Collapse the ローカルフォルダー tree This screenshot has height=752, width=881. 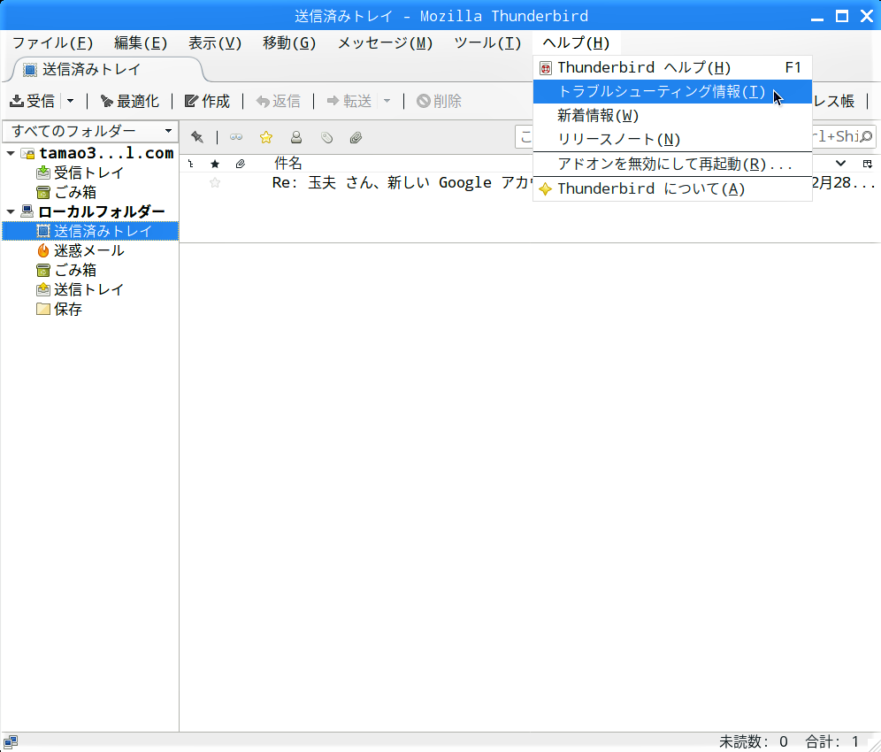[x=11, y=211]
